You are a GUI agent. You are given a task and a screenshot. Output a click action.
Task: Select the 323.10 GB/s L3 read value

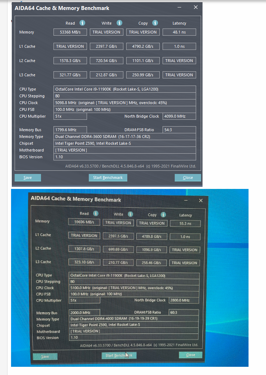coord(84,262)
